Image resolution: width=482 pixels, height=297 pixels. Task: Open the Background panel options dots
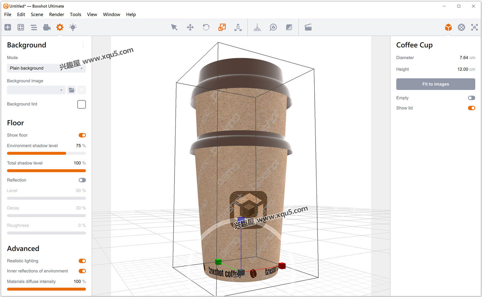coord(83,45)
